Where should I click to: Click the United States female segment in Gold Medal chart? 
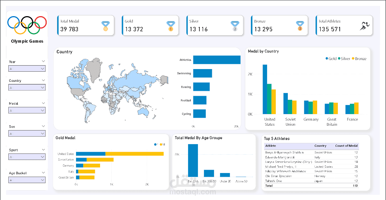click(91, 154)
